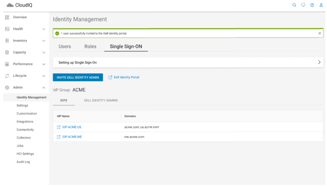Screen dimensions: 327x187
Task: Click the ACME IdP group name
Action: pyautogui.click(x=79, y=90)
